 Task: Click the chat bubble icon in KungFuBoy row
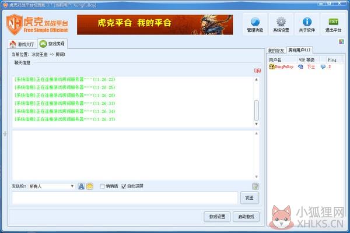point(323,67)
